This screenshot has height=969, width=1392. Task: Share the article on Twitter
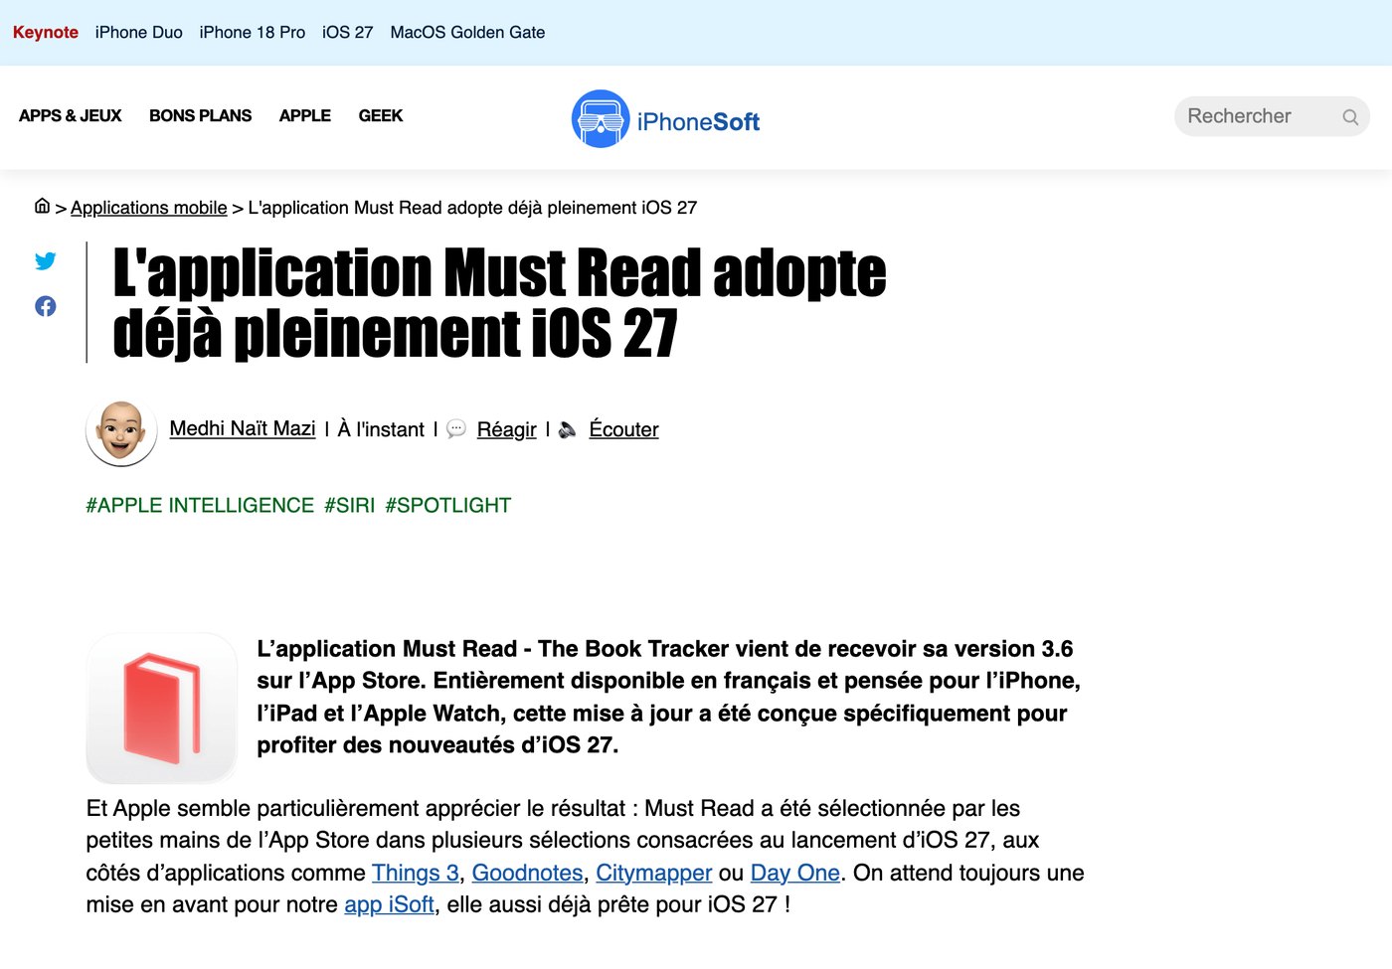[45, 261]
